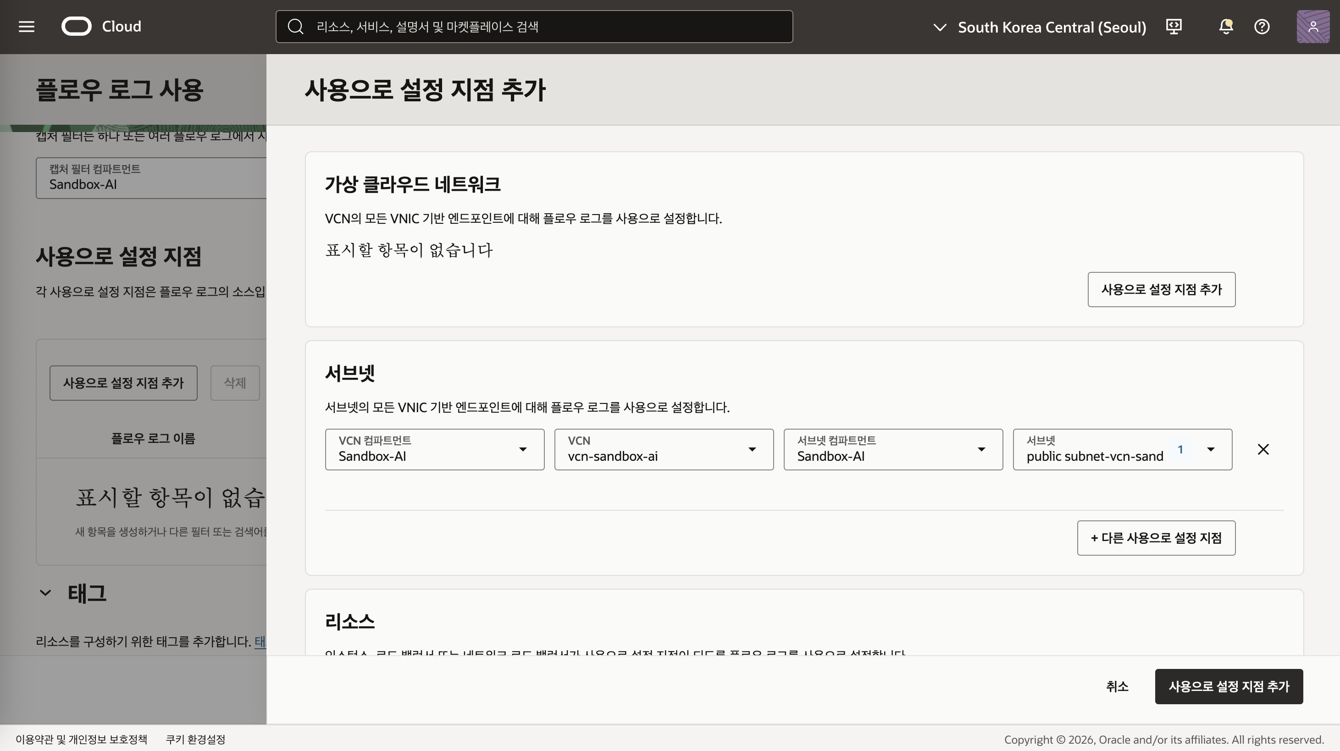Image resolution: width=1340 pixels, height=751 pixels.
Task: Open the VCN vcn-sandbox-ai dropdown
Action: tap(664, 449)
